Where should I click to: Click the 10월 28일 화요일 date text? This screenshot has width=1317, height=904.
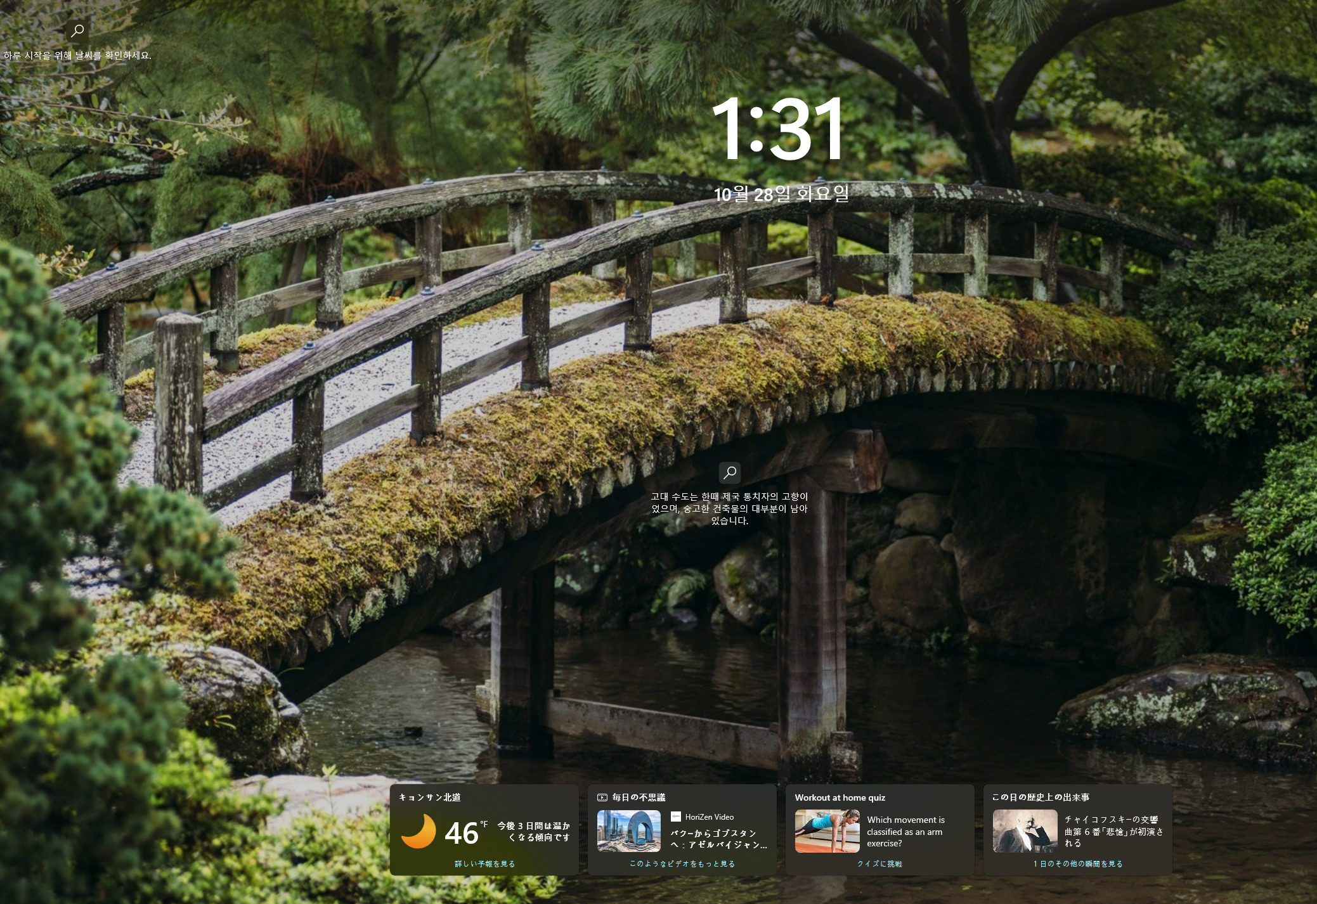click(x=781, y=193)
